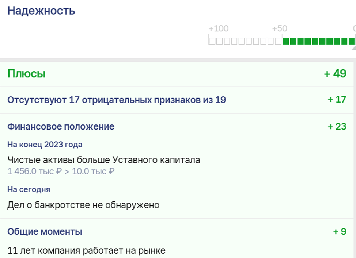This screenshot has width=356, height=258.
Task: Click the +100 scale label
Action: point(219,28)
